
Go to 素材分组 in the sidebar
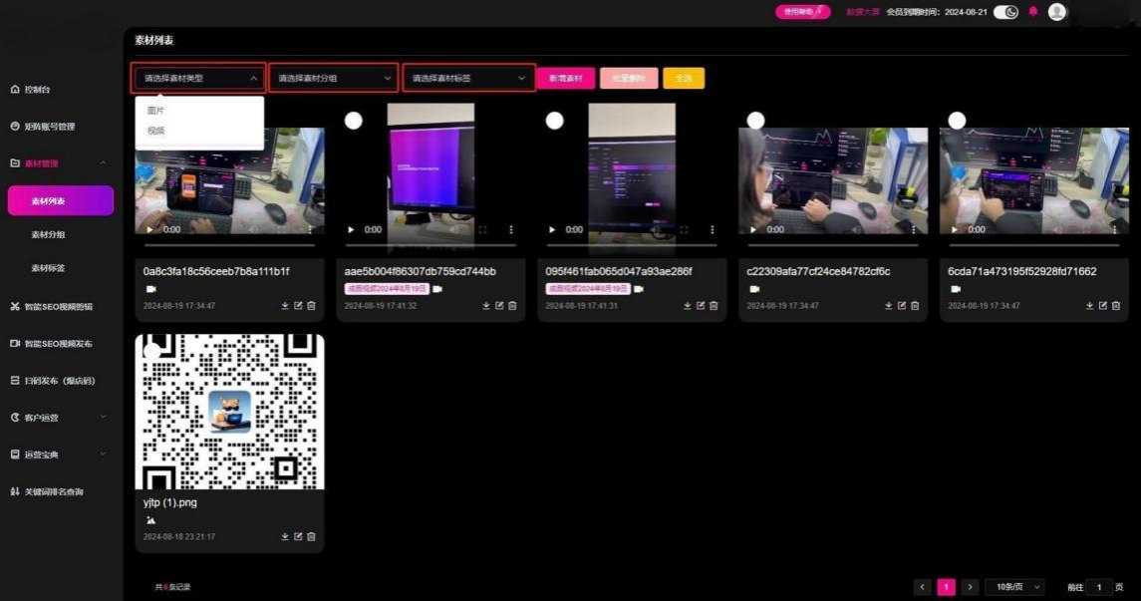click(48, 234)
